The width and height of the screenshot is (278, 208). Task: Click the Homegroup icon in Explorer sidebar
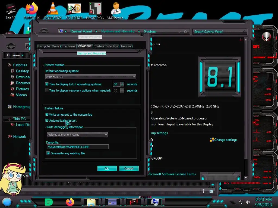pos(10,107)
